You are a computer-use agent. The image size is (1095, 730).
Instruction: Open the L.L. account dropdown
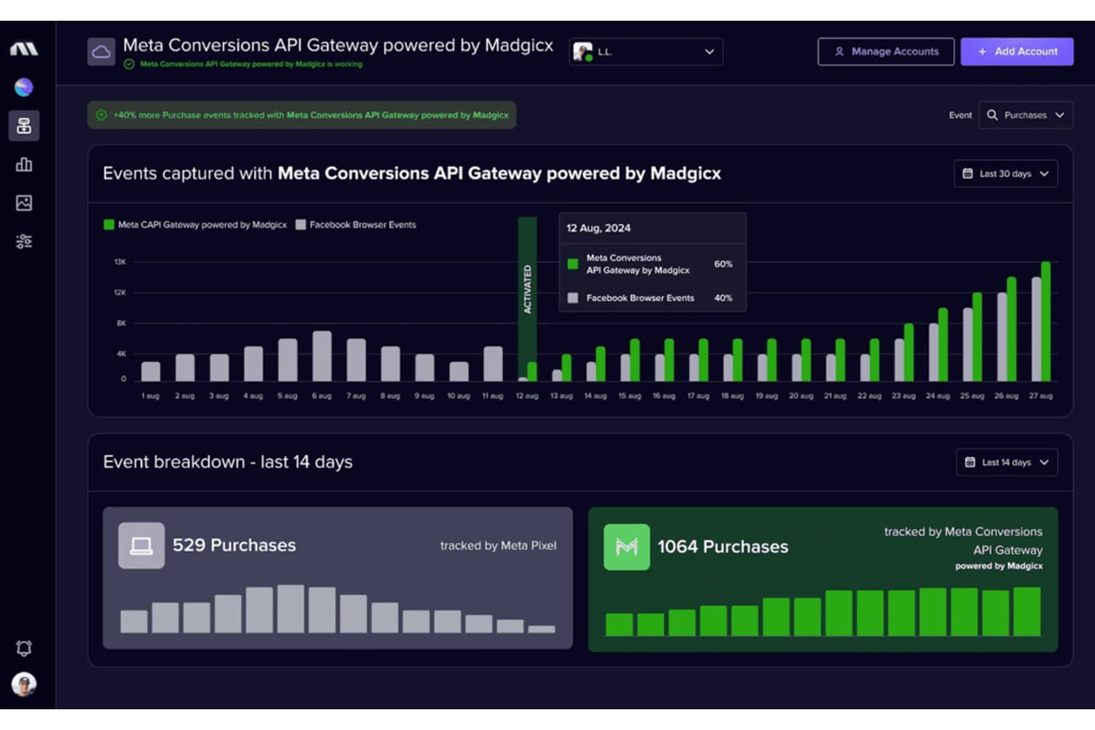[646, 52]
